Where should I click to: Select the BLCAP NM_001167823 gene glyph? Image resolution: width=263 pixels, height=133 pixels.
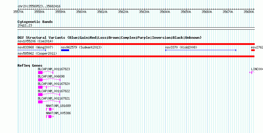pos(46,72)
